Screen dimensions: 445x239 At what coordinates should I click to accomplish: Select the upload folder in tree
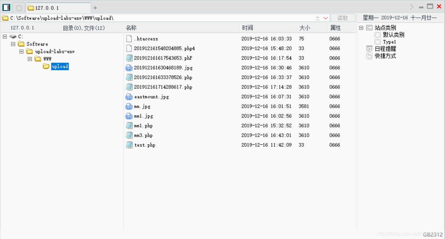tap(60, 66)
